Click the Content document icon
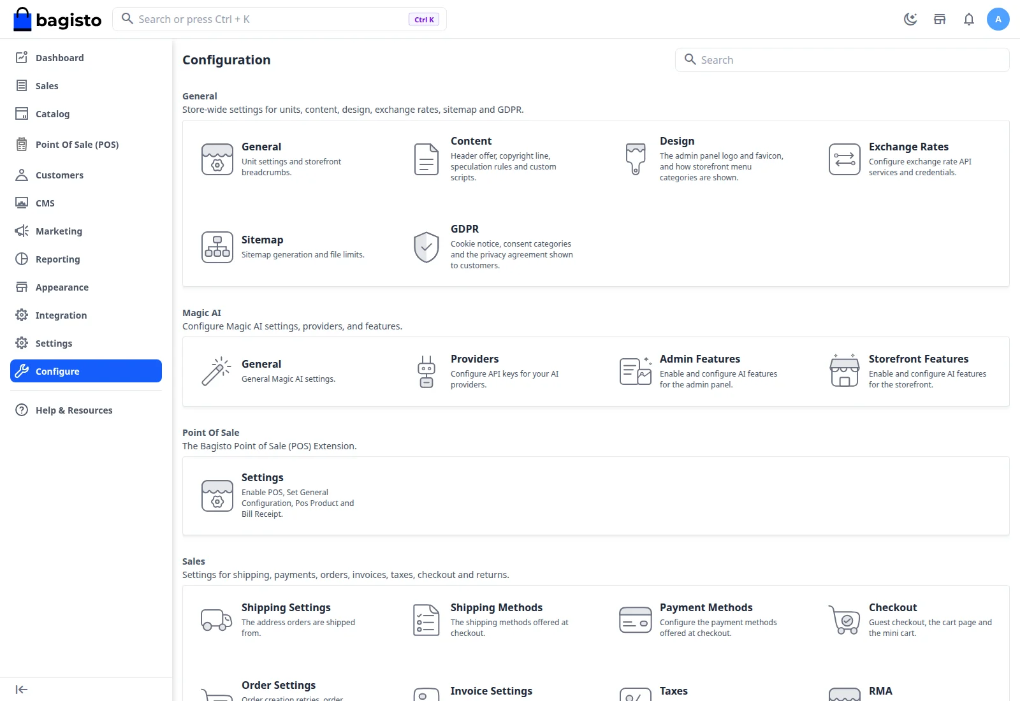Viewport: 1020px width, 701px height. point(426,159)
